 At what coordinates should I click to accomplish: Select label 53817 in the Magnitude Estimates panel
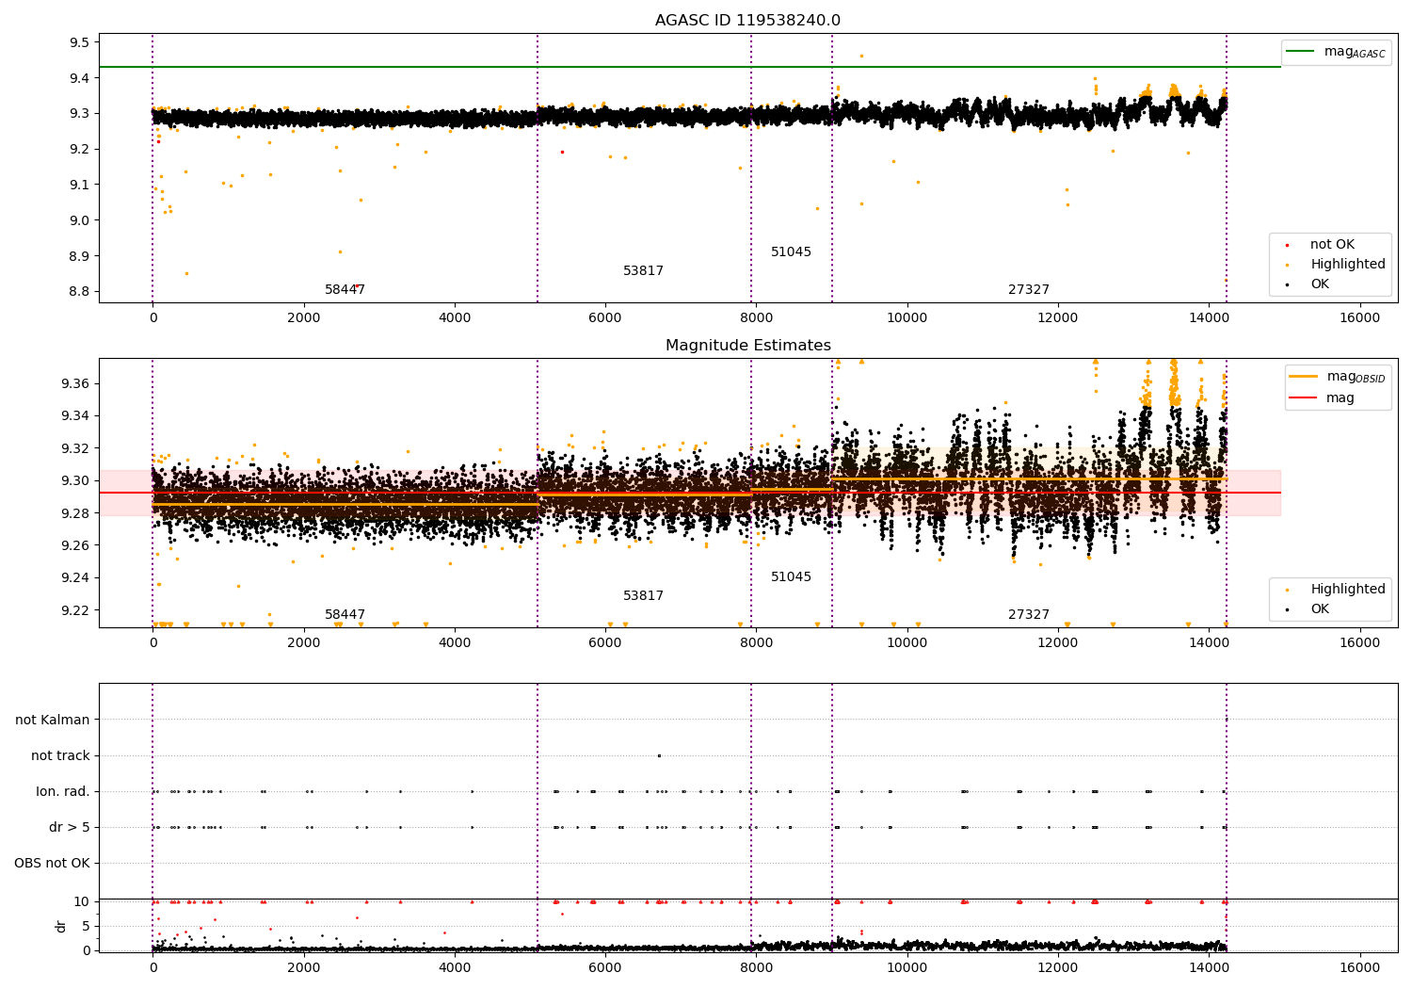pos(643,596)
